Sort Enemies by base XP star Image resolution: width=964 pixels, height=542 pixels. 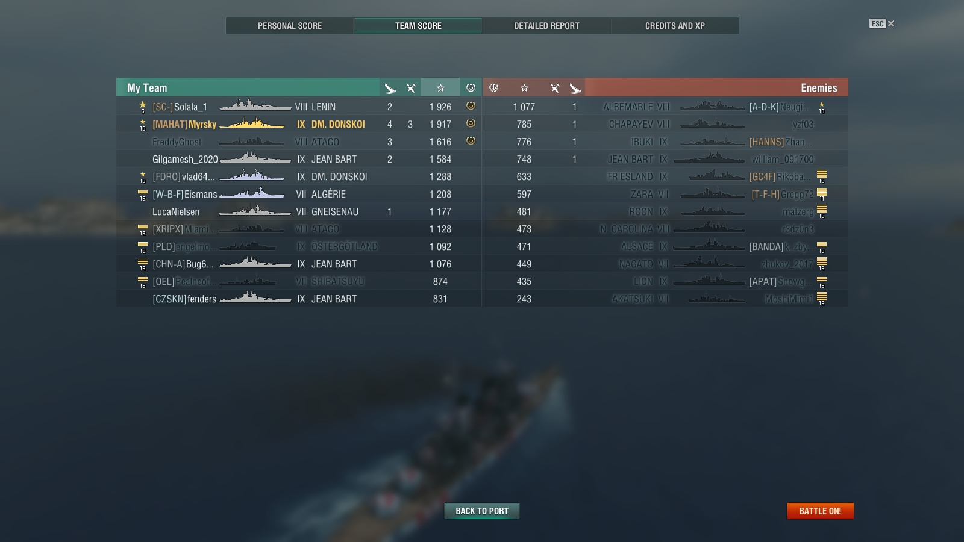[524, 88]
